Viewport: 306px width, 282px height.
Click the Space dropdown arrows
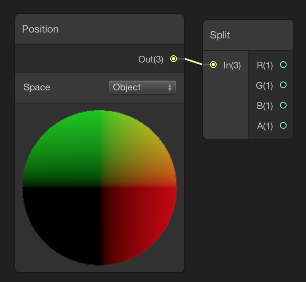[170, 87]
